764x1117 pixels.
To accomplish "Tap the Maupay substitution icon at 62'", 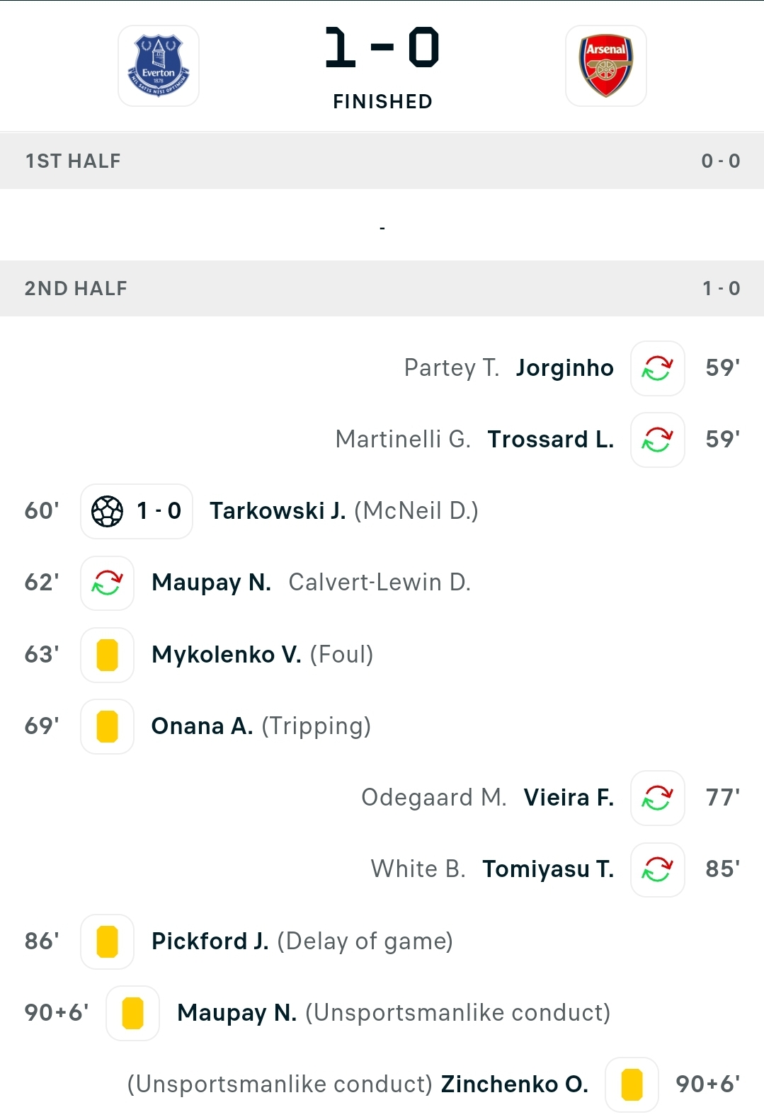I will [108, 583].
